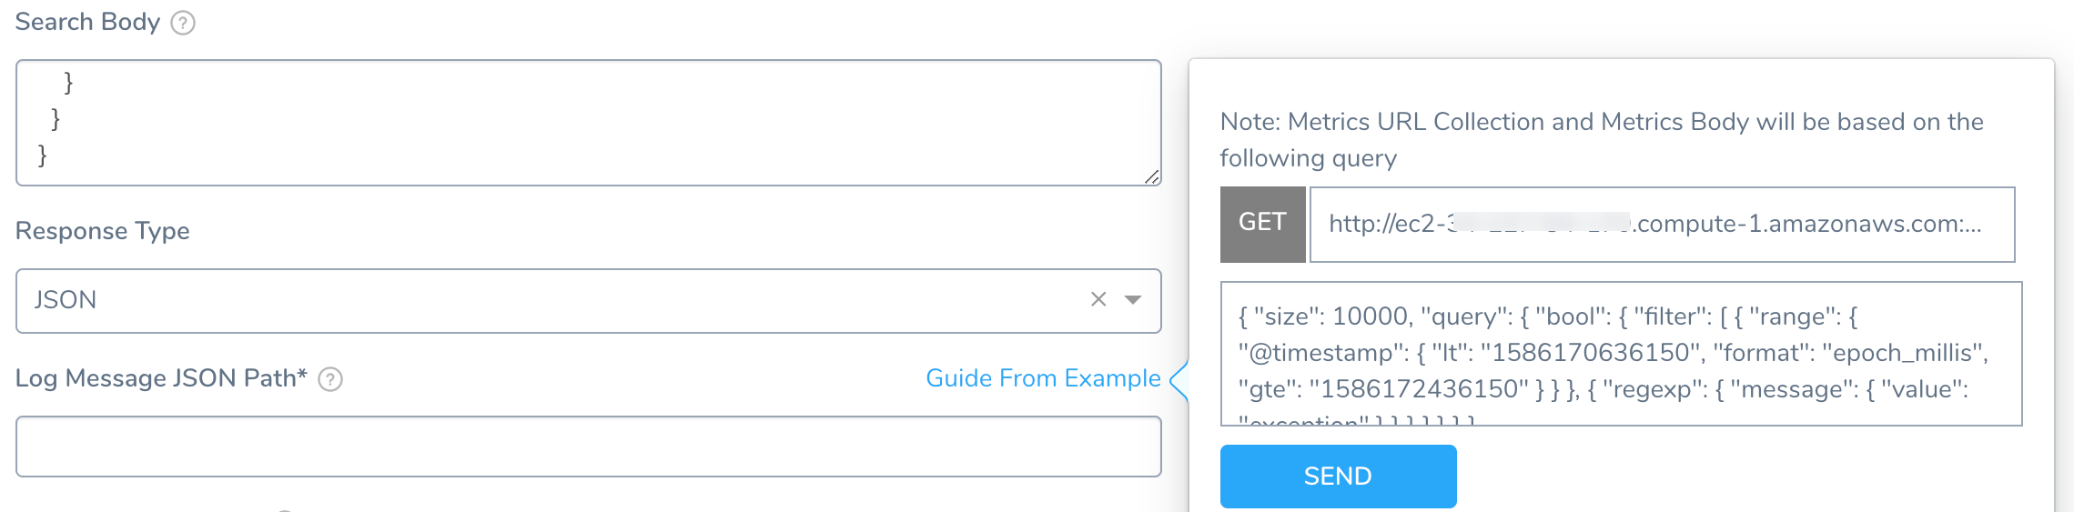Image resolution: width=2074 pixels, height=512 pixels.
Task: Open the Guide From Example link
Action: tap(1043, 378)
